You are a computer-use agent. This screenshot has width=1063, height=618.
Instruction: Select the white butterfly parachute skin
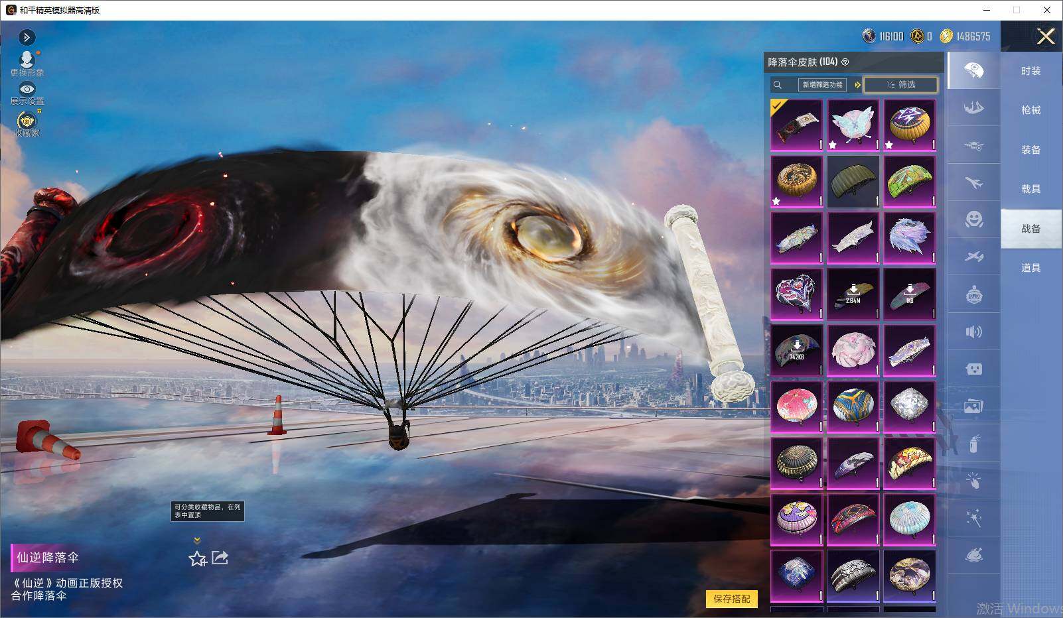tap(853, 125)
